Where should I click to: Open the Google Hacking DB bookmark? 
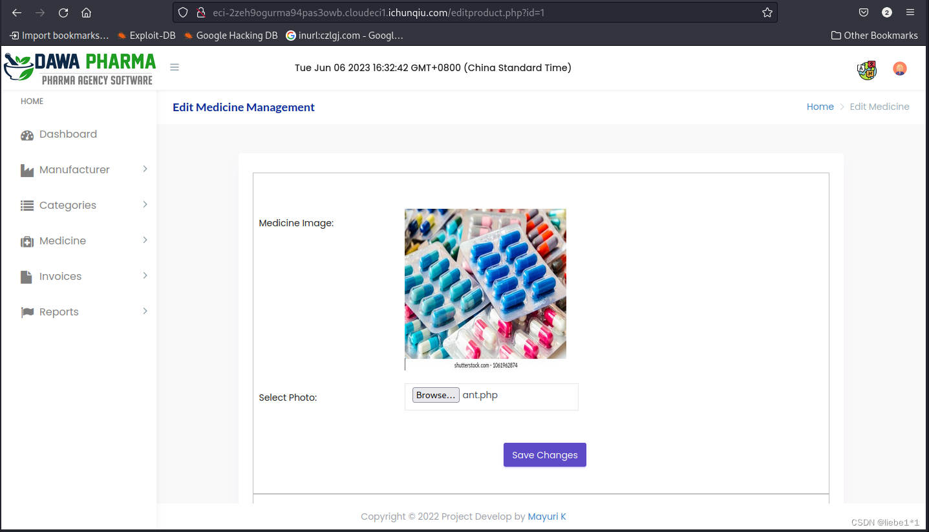230,36
